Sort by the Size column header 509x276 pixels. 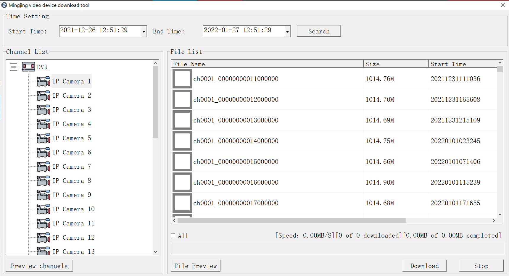(396, 64)
